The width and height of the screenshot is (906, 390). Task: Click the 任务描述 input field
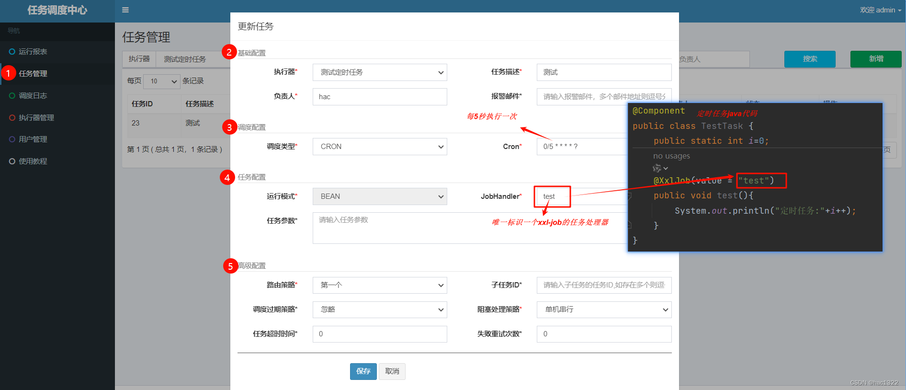(x=604, y=72)
